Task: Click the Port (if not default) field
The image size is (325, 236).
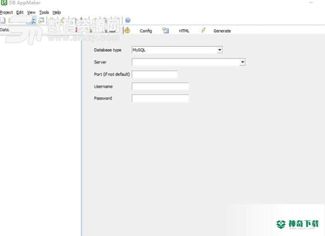Action: point(154,74)
